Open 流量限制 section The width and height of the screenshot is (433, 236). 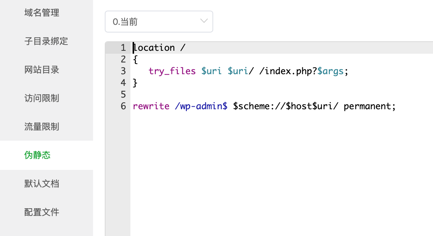coord(42,127)
